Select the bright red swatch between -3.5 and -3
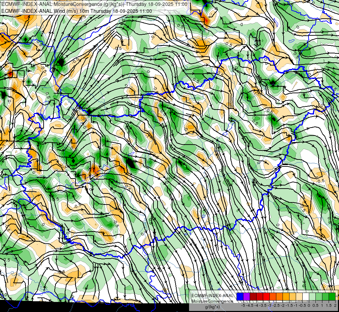The width and height of the screenshot is (339, 312). point(266,296)
